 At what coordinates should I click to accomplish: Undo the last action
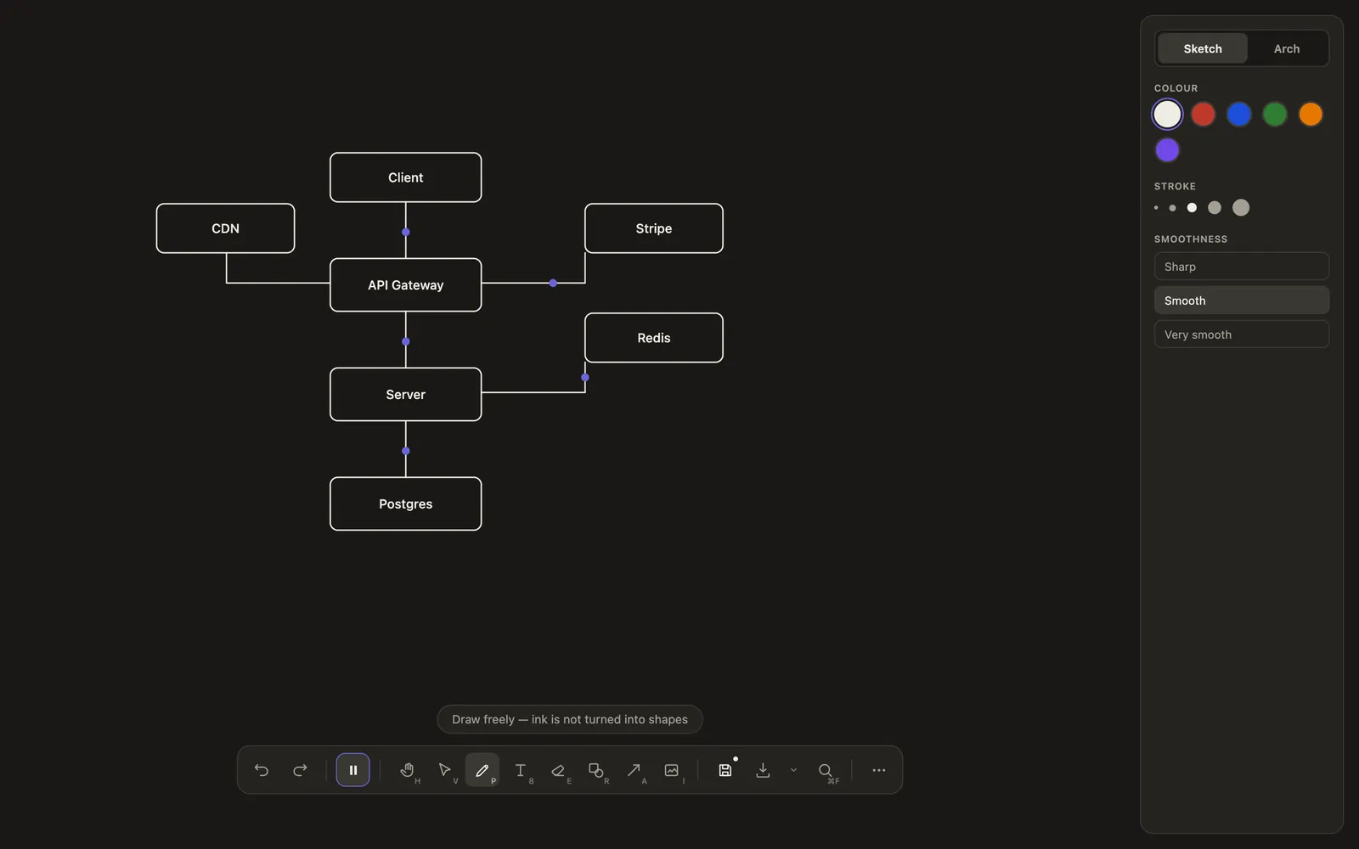coord(262,770)
